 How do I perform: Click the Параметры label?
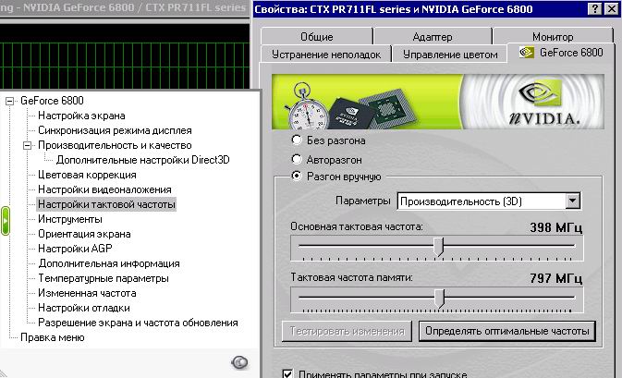tap(363, 201)
